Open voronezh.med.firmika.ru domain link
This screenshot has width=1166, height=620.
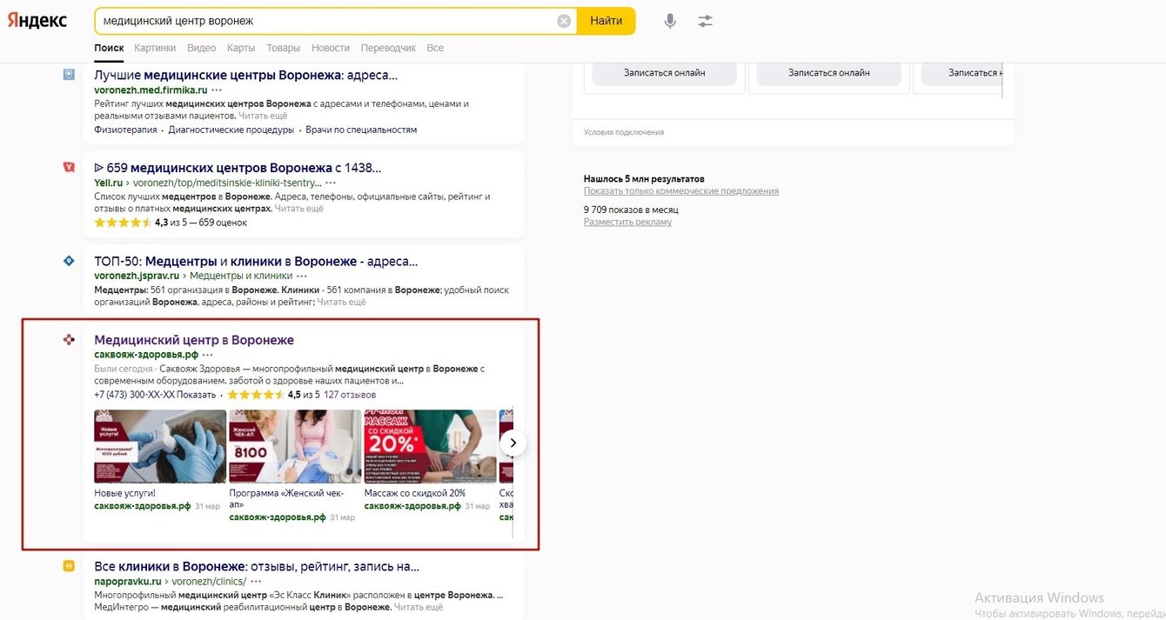pos(151,90)
